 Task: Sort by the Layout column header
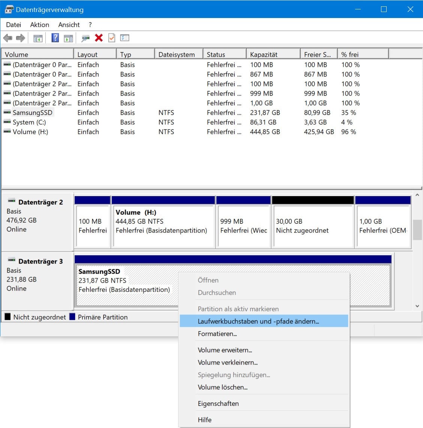tap(95, 54)
